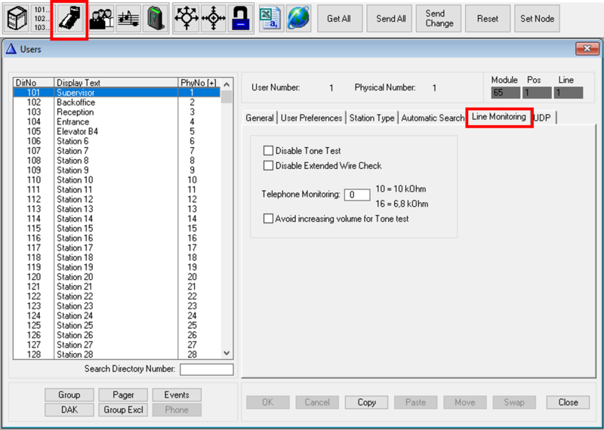
Task: Click the DirNo column header
Action: (x=33, y=82)
